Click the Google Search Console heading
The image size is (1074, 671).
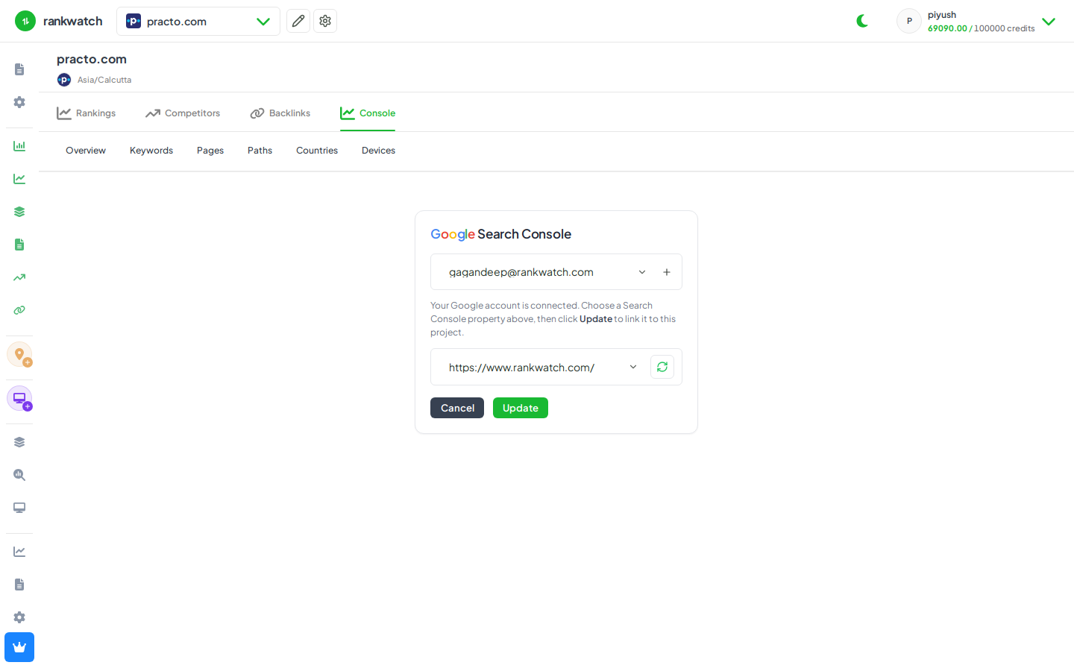[x=501, y=234]
